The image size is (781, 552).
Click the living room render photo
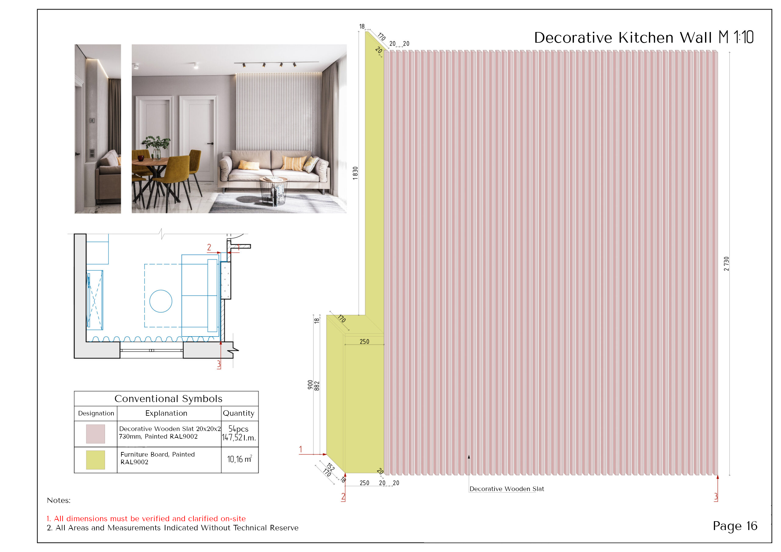(239, 129)
